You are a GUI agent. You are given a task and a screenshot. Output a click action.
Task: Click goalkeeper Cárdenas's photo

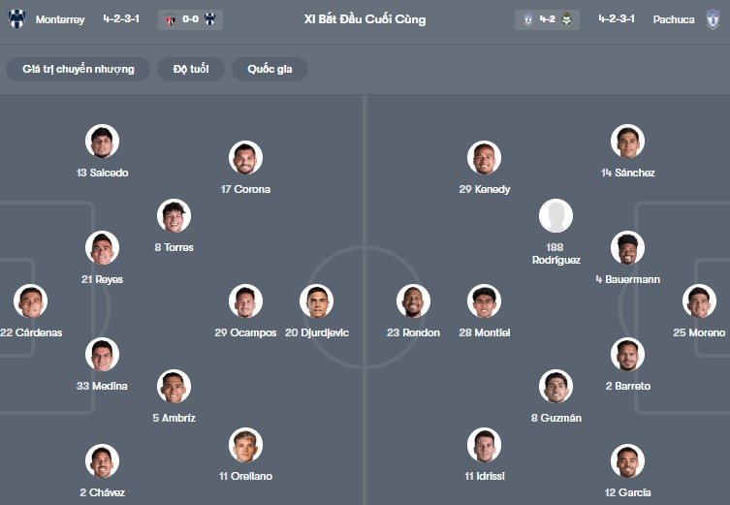(30, 301)
